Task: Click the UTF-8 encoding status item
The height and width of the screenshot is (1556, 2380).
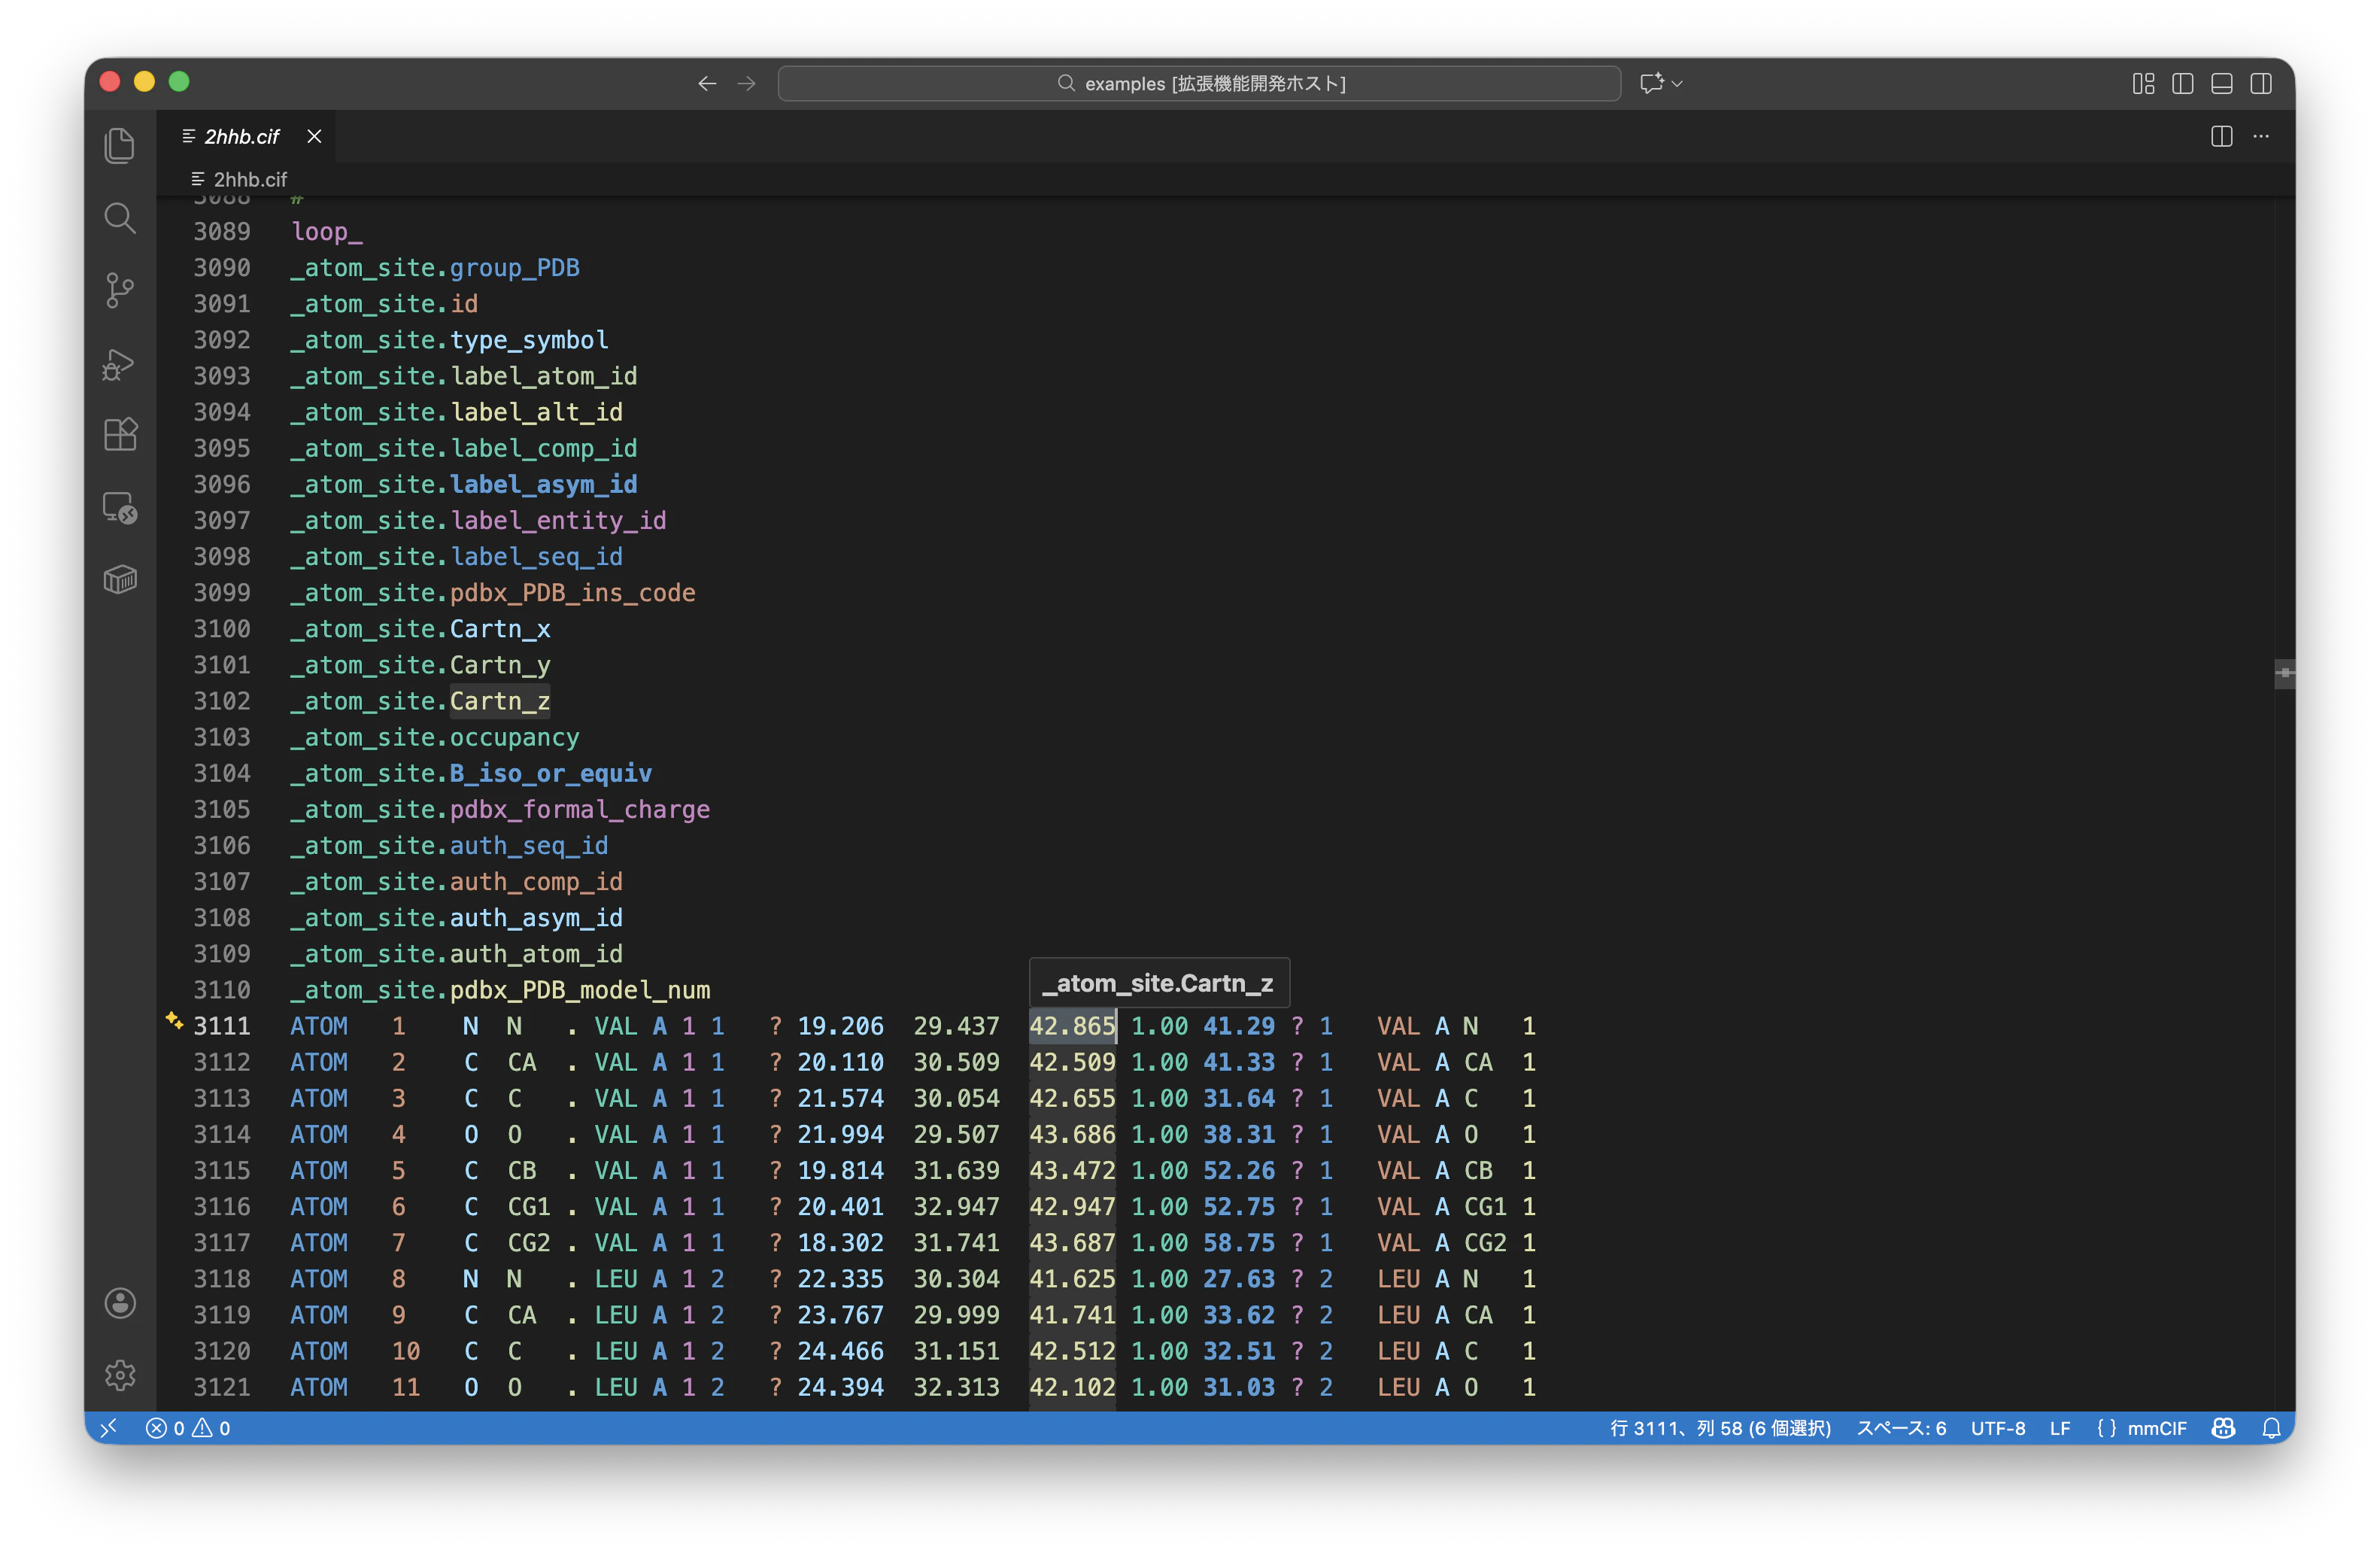Action: coord(1997,1428)
